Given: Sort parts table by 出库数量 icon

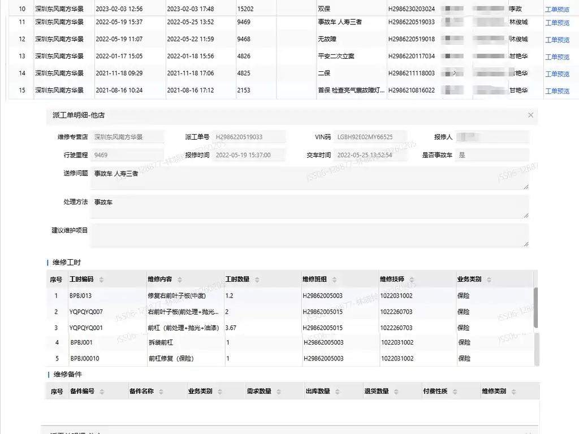Looking at the screenshot, I should tap(338, 392).
